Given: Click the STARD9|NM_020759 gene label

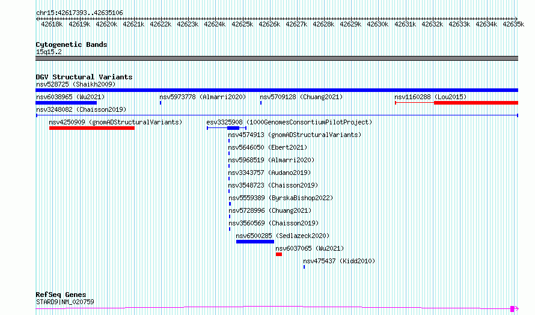Looking at the screenshot, I should tap(65, 302).
